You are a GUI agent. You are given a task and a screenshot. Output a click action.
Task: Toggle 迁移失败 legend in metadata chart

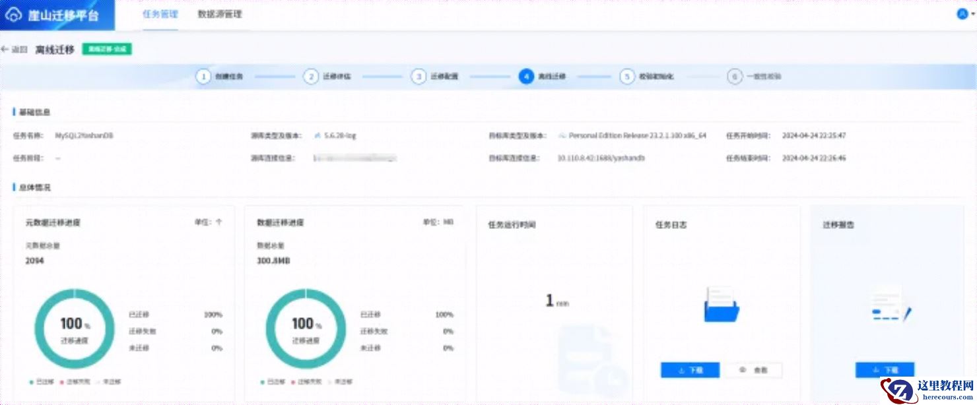(75, 382)
